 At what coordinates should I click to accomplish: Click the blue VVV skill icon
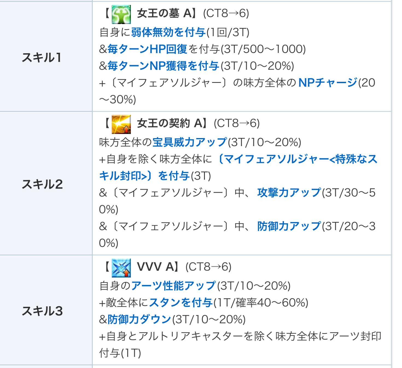pyautogui.click(x=121, y=268)
